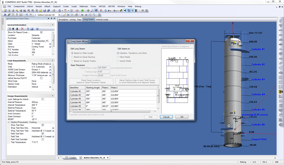The height and width of the screenshot is (165, 284).
Task: Click the pan/move arrows tool icon
Action: [x=88, y=10]
